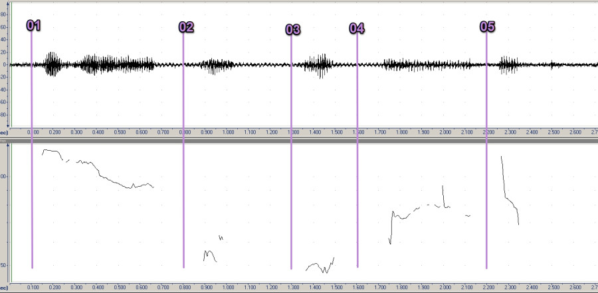The height and width of the screenshot is (293, 598).
Task: Click the falling pitch contour near 0.500 seconds
Action: (114, 174)
